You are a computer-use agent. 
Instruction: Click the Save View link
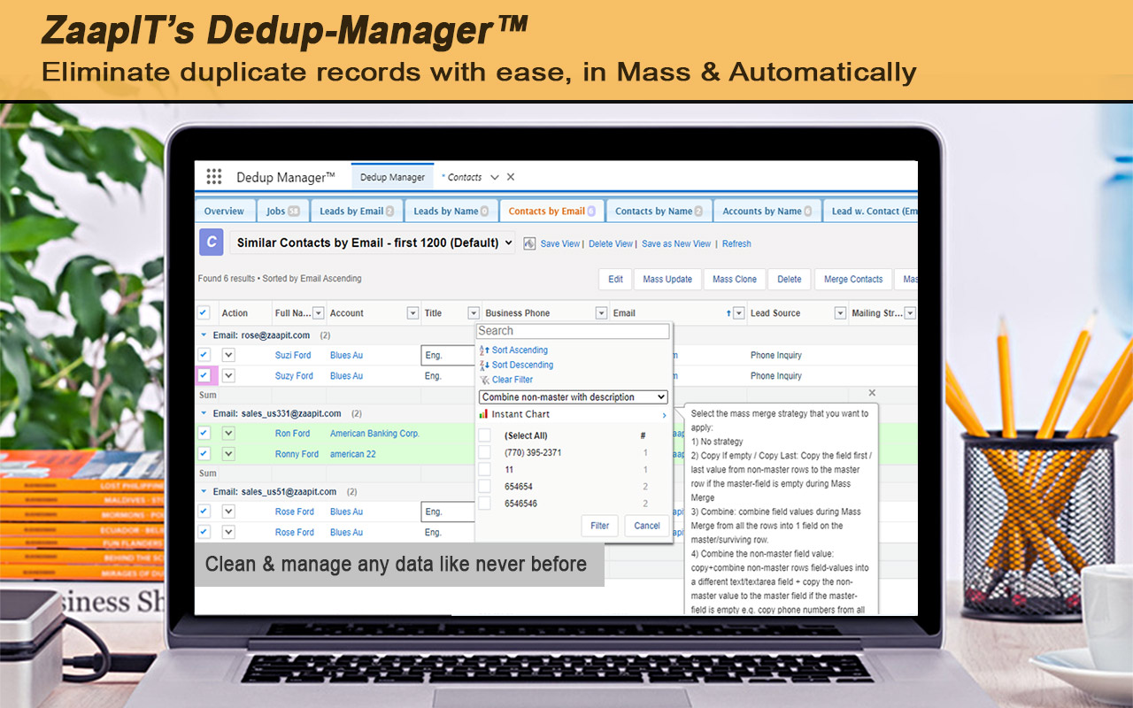click(560, 244)
